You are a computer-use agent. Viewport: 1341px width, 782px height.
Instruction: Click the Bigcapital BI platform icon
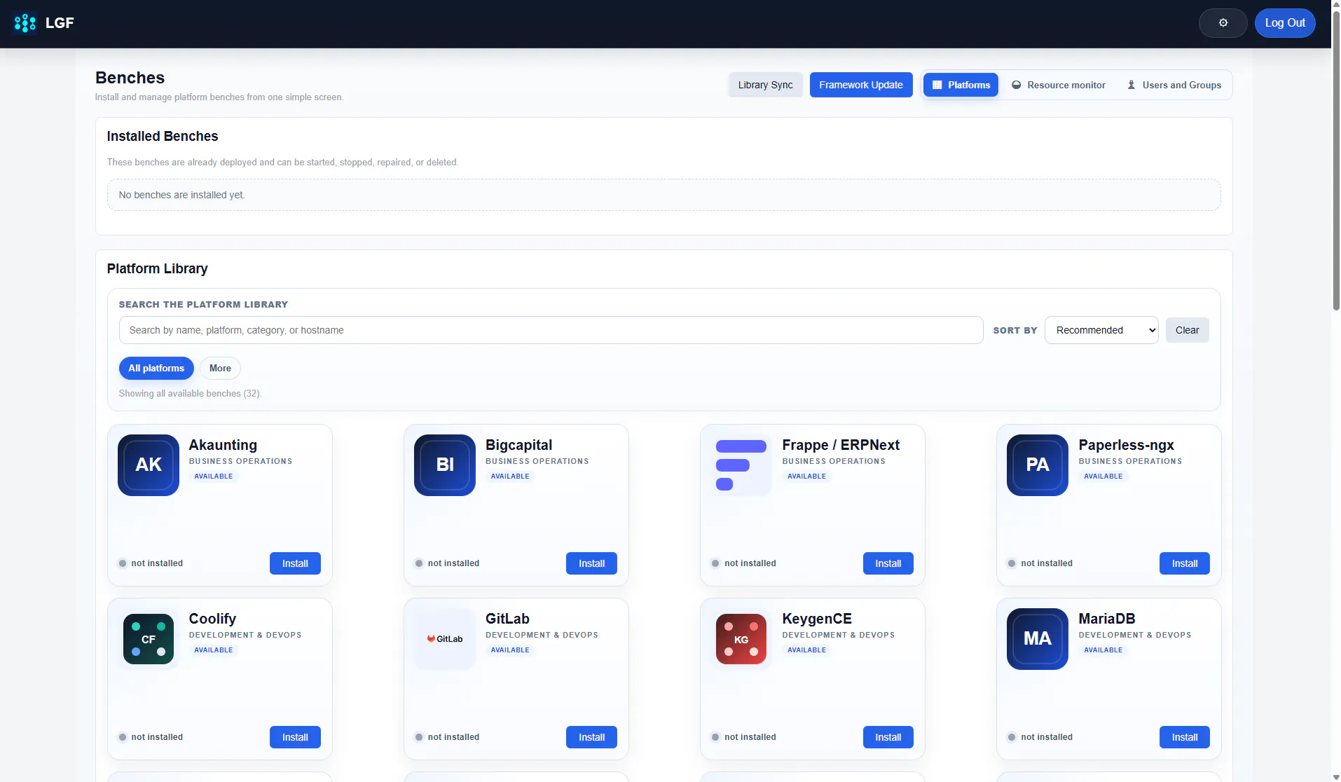pos(445,465)
